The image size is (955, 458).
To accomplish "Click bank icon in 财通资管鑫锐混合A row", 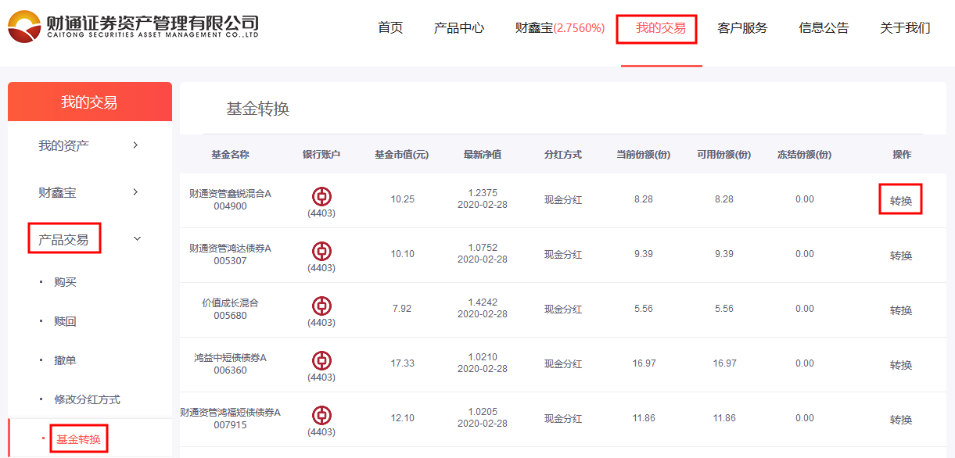I will [x=321, y=197].
